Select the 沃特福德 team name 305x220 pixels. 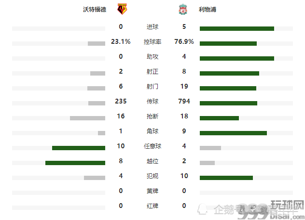pyautogui.click(x=95, y=9)
